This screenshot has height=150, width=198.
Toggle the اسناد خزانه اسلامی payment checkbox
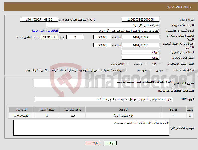tap(126, 69)
